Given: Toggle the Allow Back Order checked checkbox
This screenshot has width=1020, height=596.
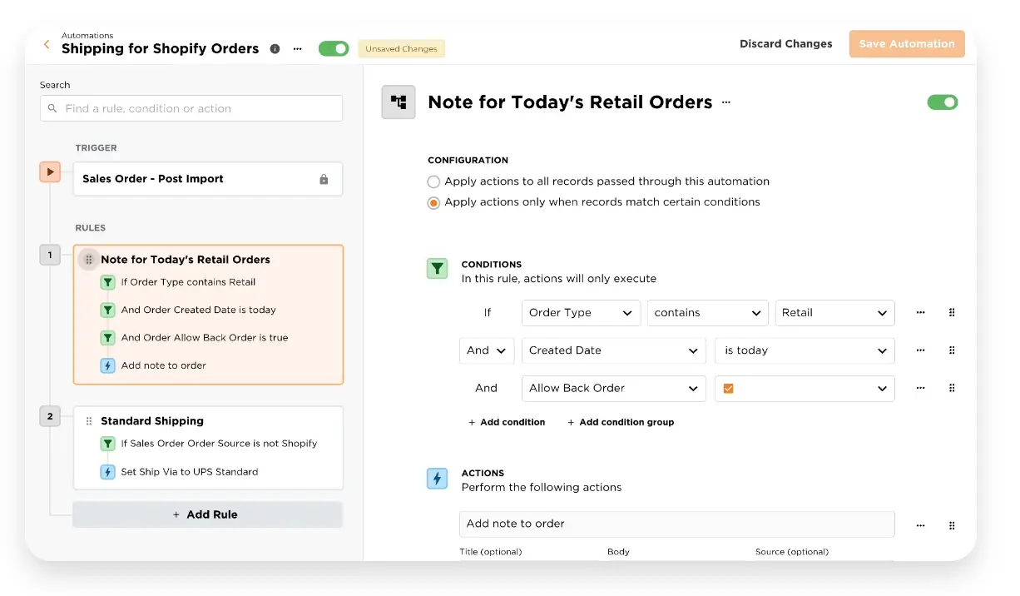Looking at the screenshot, I should (729, 389).
